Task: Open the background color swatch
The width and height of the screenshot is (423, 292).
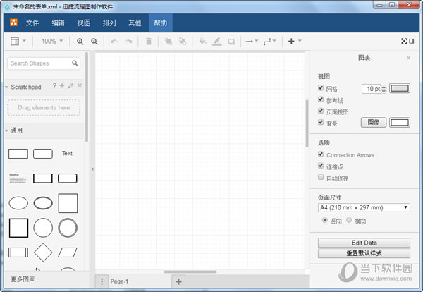Action: [x=400, y=123]
